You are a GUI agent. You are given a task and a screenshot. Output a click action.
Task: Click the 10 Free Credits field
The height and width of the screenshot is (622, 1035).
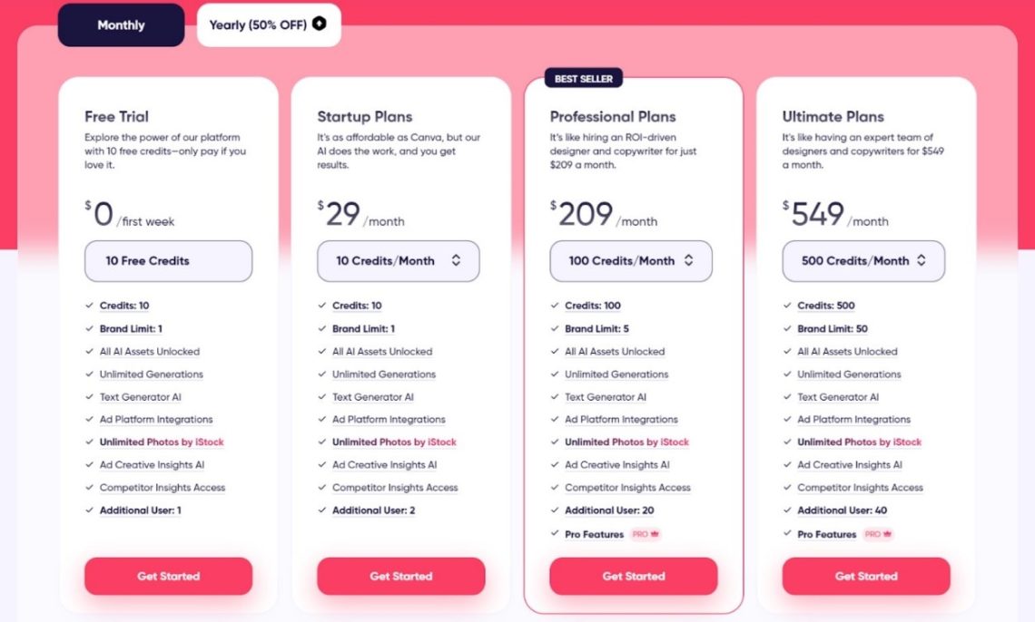pyautogui.click(x=168, y=261)
